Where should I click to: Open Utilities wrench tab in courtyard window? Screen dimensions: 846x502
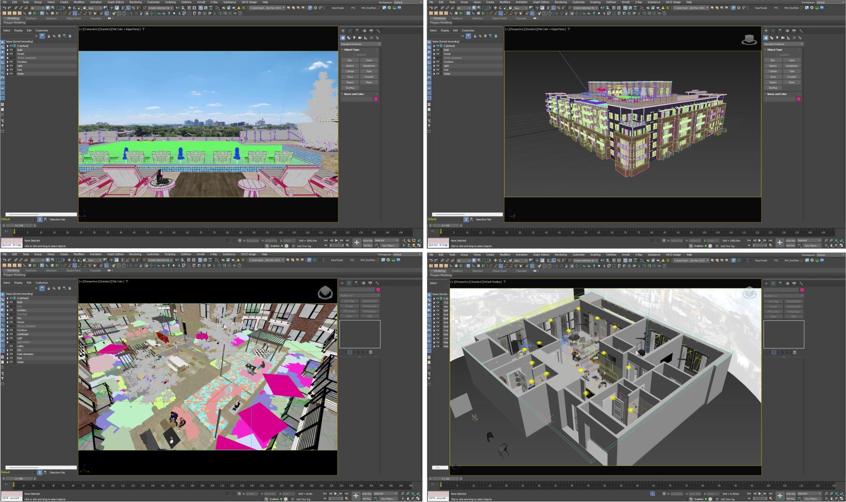(x=377, y=283)
